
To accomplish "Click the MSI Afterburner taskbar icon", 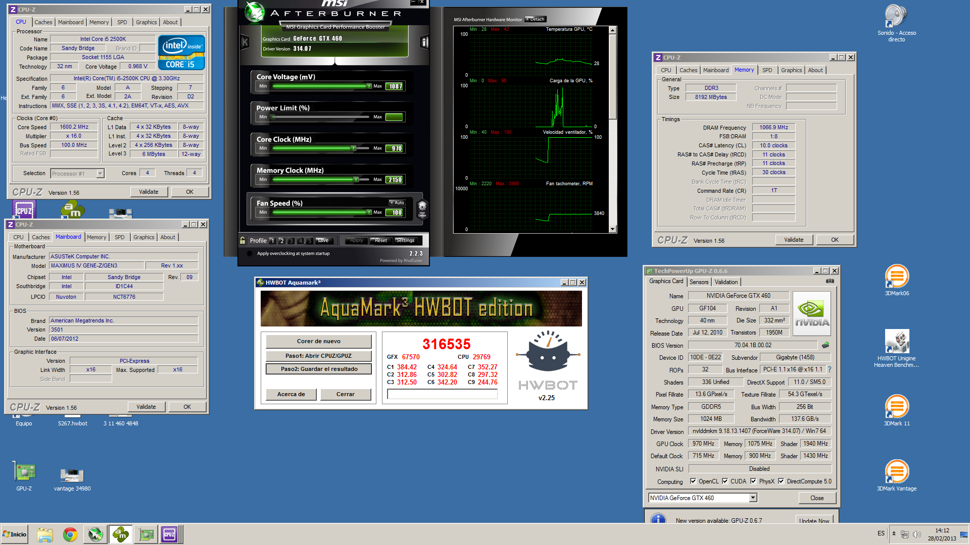I will [x=95, y=534].
